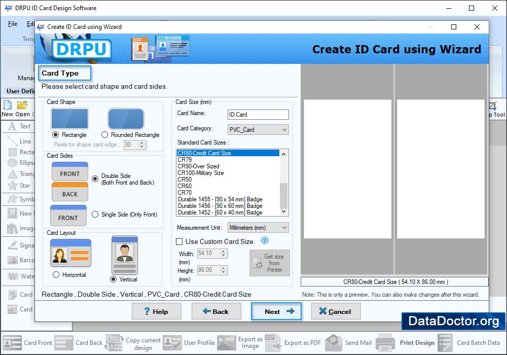Click the Height value stepper arrows

point(224,270)
